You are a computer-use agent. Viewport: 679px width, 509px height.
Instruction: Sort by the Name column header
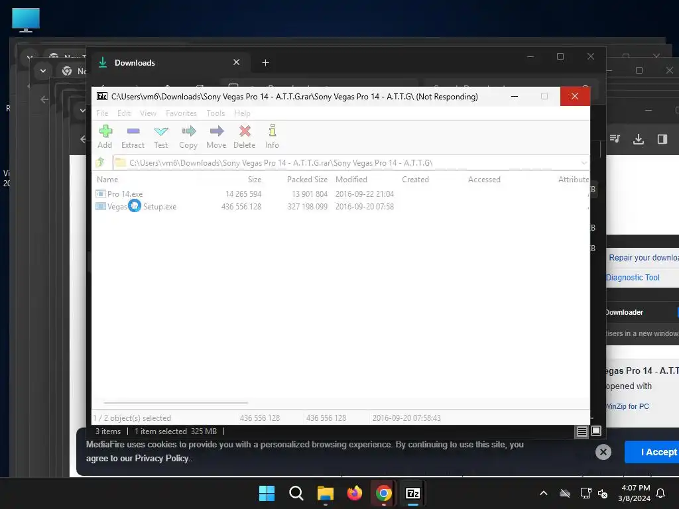pos(107,179)
